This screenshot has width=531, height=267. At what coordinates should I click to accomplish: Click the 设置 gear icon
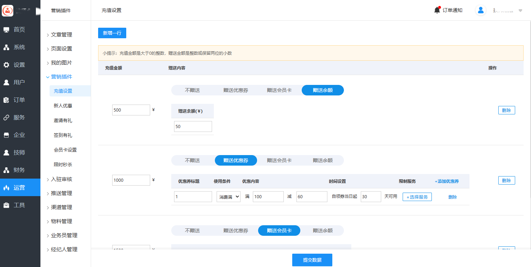point(6,65)
